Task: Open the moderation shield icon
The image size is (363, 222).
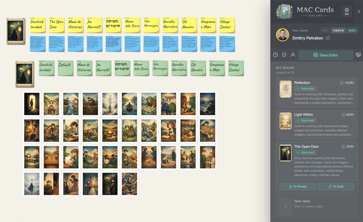Action: coord(284,55)
